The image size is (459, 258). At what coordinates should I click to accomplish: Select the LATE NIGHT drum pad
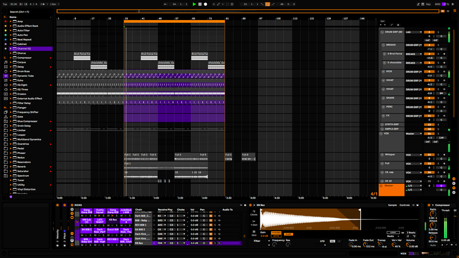pos(100,221)
